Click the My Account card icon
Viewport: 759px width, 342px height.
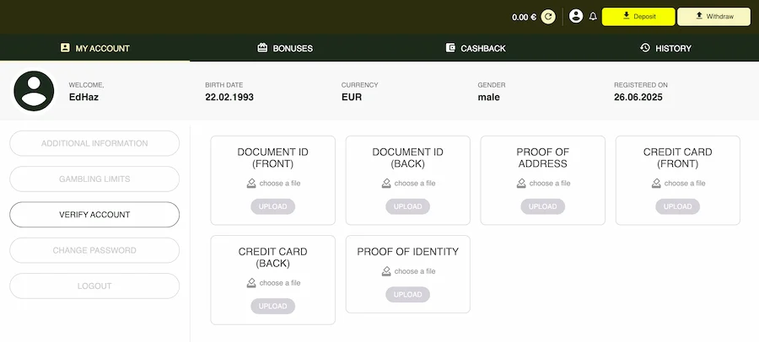click(65, 48)
